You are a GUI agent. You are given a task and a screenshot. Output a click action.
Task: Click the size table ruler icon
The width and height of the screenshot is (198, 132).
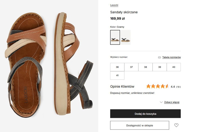tap(159, 57)
